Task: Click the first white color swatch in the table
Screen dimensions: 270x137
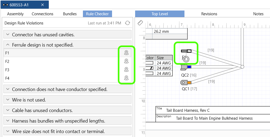Action: pyautogui.click(x=149, y=63)
